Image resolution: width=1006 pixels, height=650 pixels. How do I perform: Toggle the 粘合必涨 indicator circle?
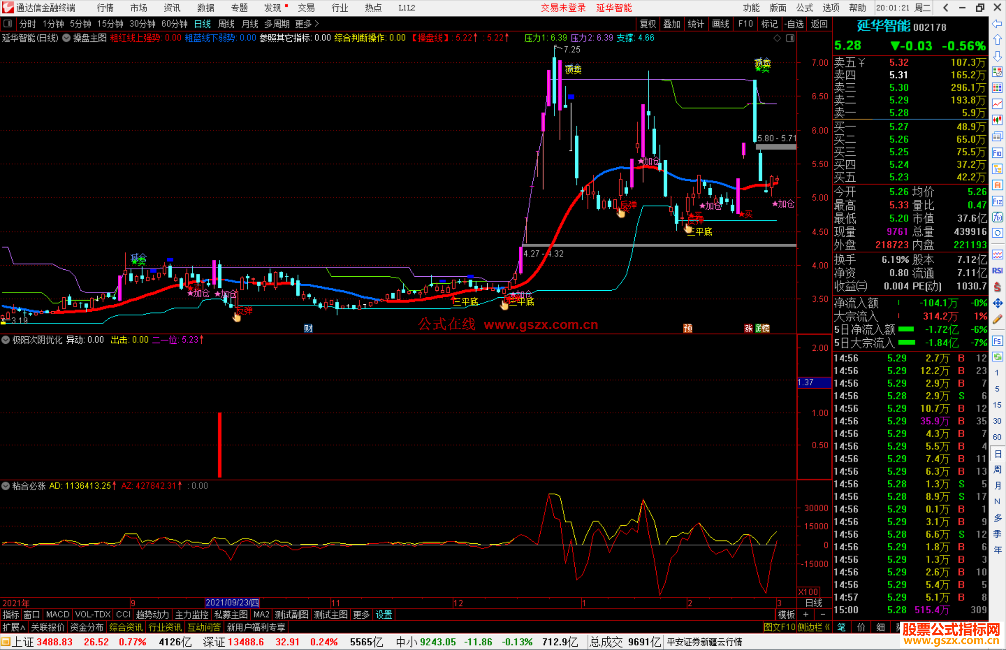6,486
